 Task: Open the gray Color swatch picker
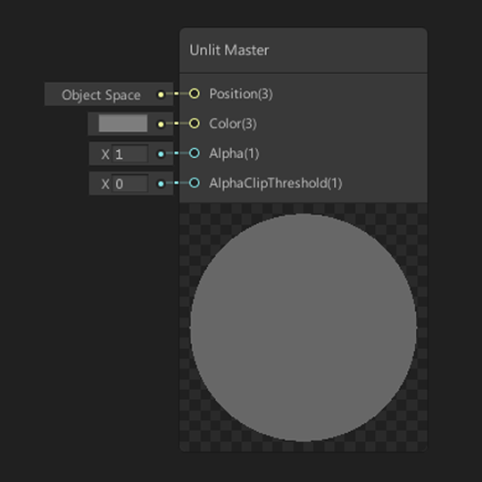(x=123, y=123)
